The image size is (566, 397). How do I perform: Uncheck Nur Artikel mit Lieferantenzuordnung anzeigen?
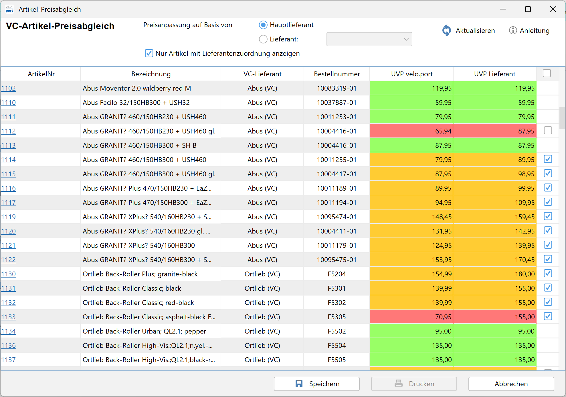point(149,53)
